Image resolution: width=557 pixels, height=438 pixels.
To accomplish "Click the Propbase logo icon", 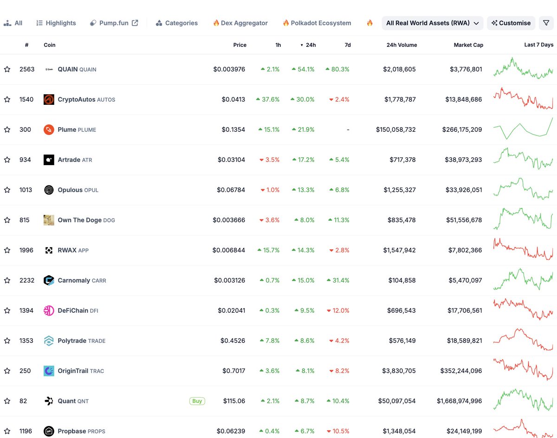I will coord(49,431).
